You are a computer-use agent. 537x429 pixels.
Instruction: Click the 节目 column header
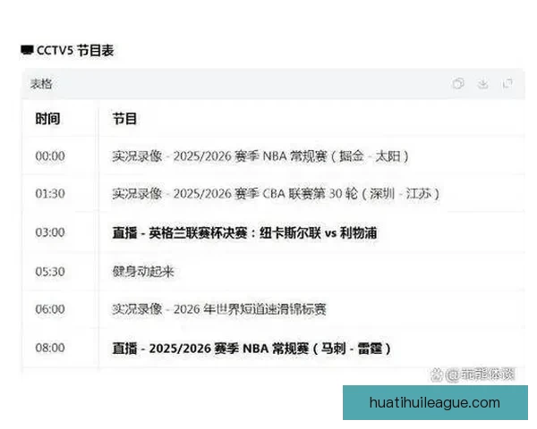tap(124, 119)
